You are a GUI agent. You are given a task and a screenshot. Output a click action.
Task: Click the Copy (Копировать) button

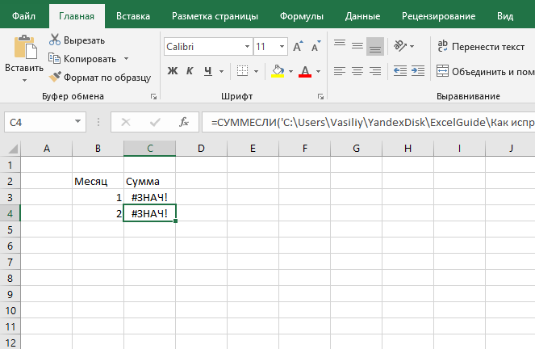[x=82, y=59]
